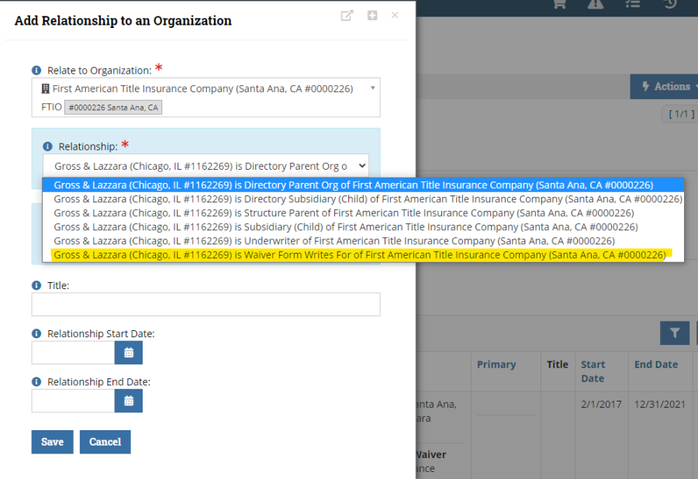Click the [ 1/1 ] page indicator

click(681, 114)
